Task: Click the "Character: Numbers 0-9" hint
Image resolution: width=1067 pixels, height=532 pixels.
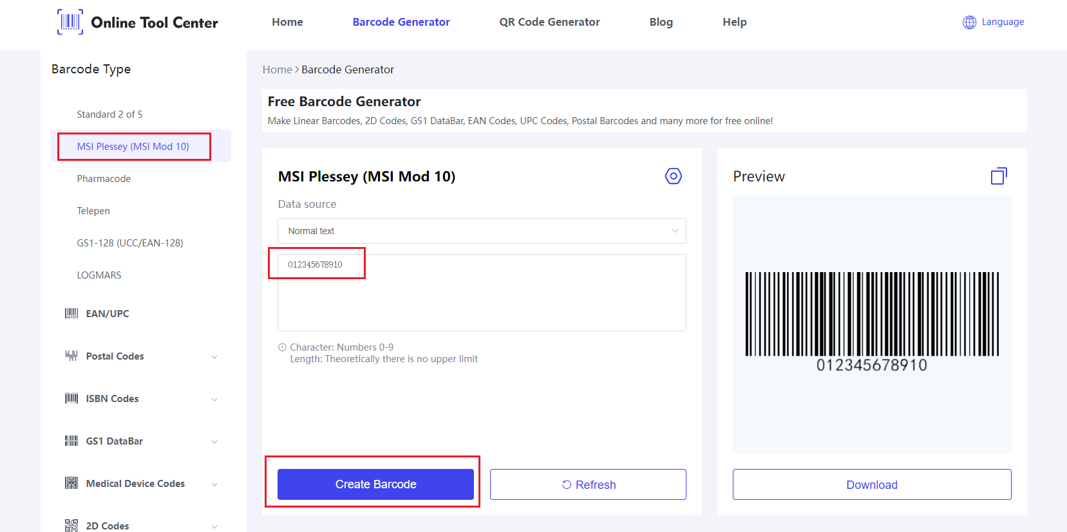Action: [341, 347]
